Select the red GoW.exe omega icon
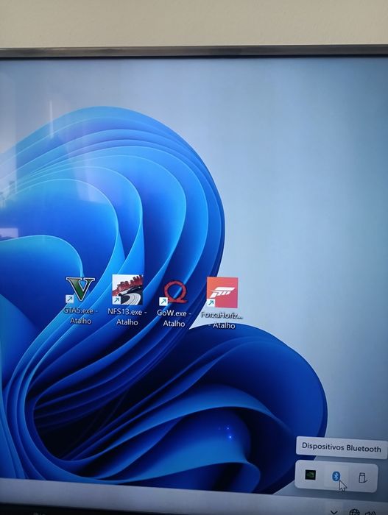The width and height of the screenshot is (388, 515). [x=174, y=292]
